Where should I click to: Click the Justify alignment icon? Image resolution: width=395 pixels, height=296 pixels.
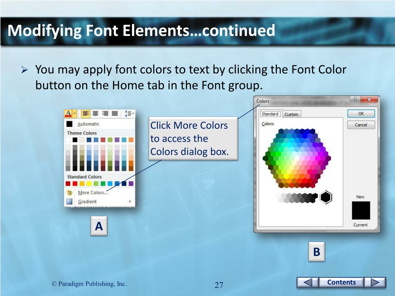(x=115, y=113)
